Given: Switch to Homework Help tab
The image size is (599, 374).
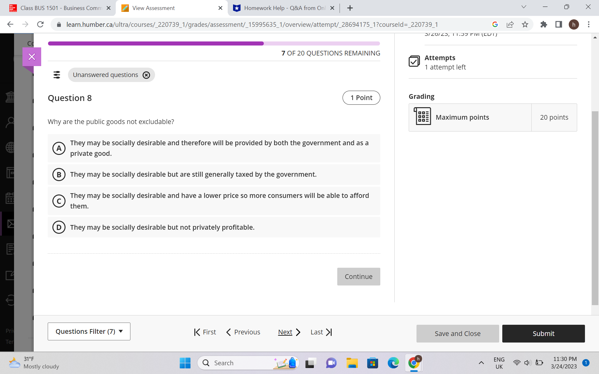Looking at the screenshot, I should tap(284, 8).
